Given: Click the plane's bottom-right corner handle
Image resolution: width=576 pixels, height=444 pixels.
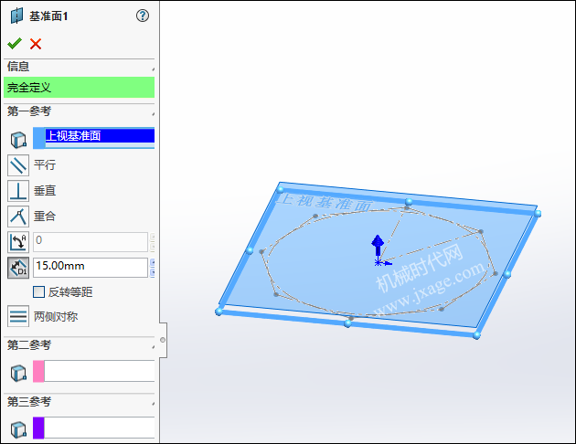Looking at the screenshot, I should coord(477,334).
